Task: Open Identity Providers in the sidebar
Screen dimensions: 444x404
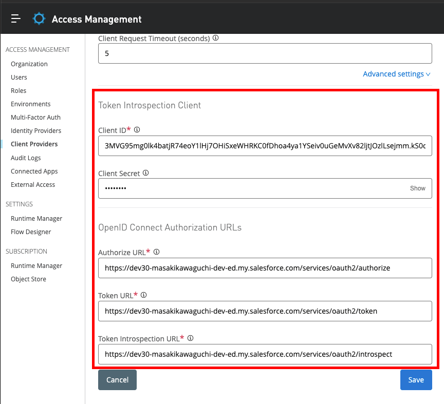Action: (36, 131)
